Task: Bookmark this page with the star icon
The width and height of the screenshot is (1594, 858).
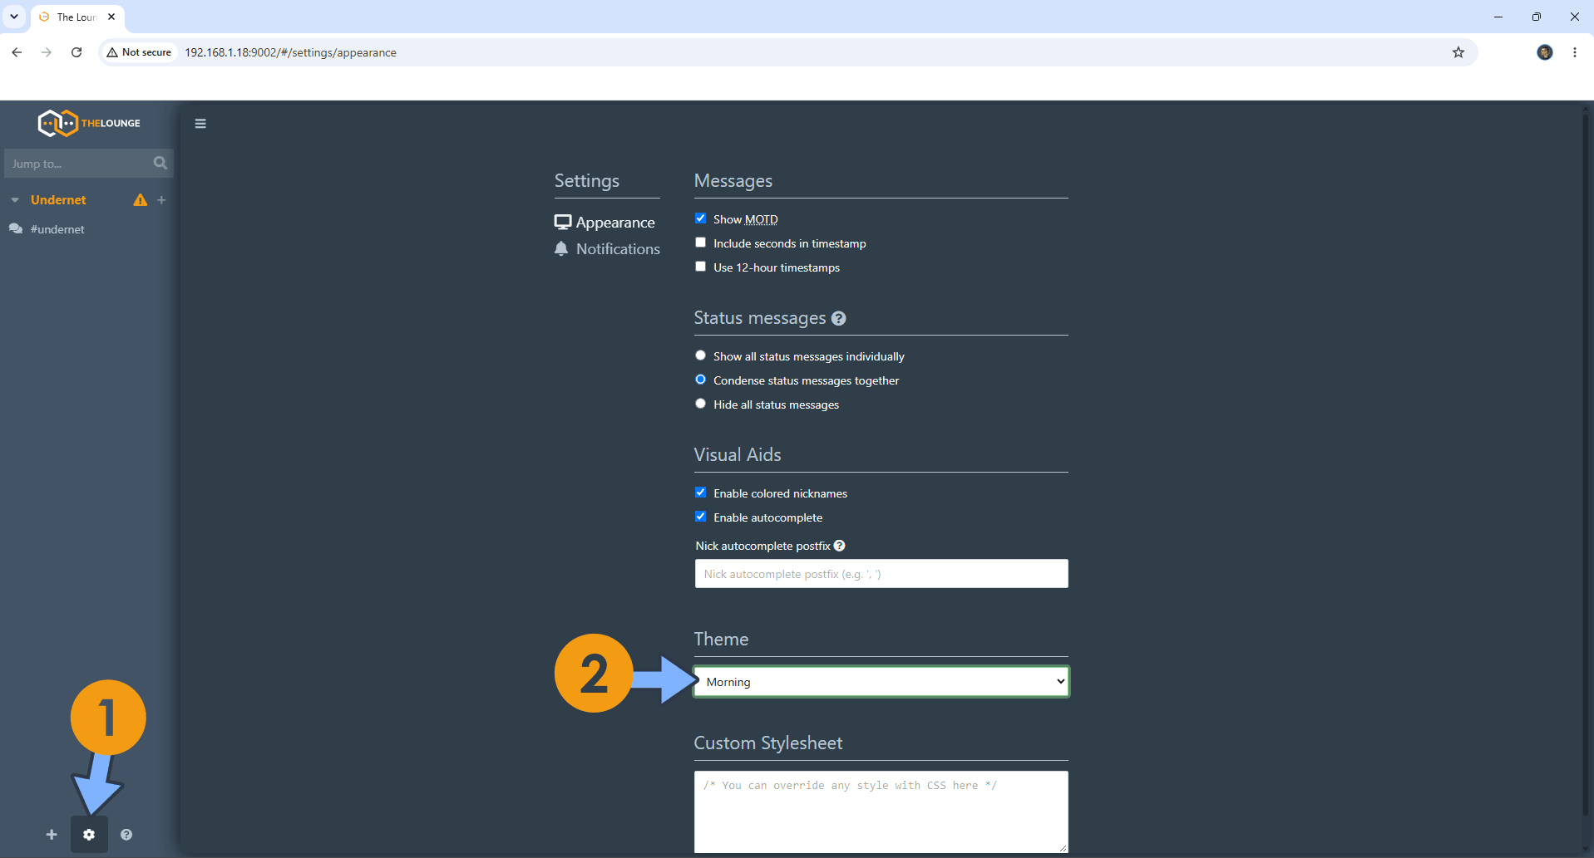Action: pyautogui.click(x=1458, y=52)
